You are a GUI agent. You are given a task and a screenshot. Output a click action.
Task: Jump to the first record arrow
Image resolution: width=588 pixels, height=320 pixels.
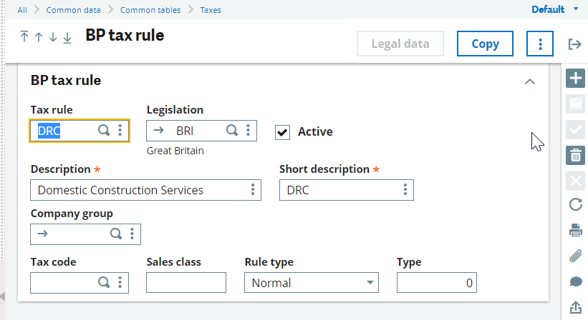pyautogui.click(x=24, y=36)
